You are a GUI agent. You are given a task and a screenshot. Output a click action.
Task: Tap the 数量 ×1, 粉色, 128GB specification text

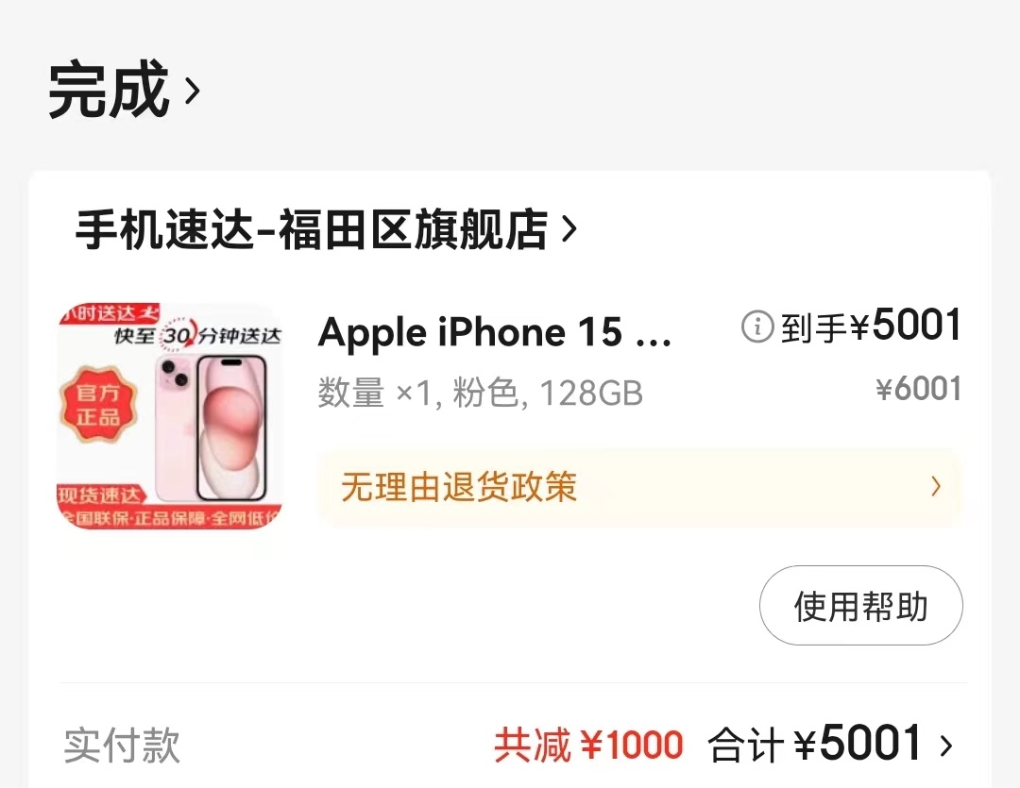pyautogui.click(x=480, y=393)
